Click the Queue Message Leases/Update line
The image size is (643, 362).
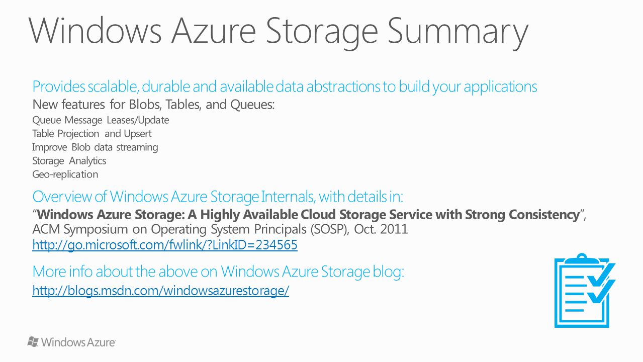coord(101,120)
